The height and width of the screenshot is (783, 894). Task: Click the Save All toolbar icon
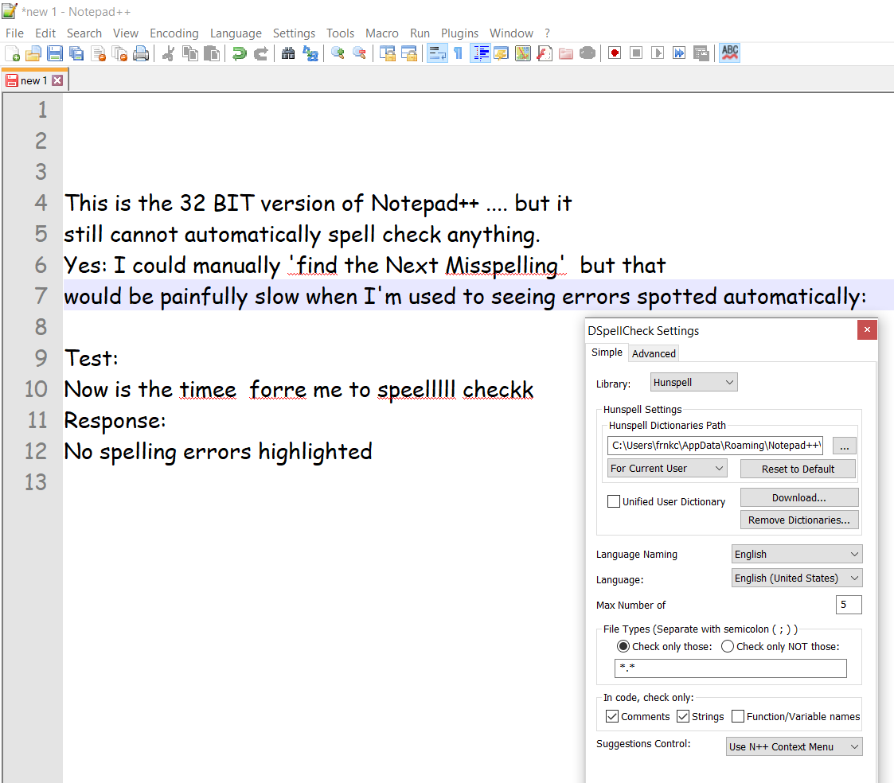coord(76,53)
